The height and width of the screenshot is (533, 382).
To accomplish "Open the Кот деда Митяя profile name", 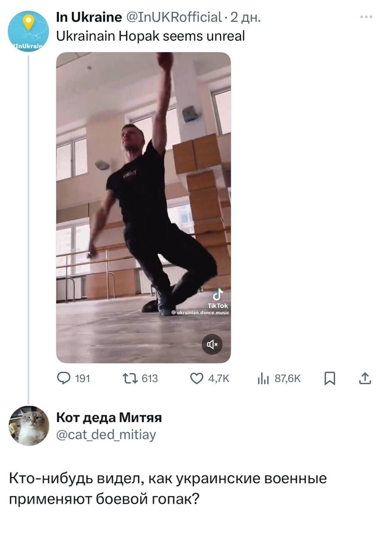I will [x=109, y=417].
